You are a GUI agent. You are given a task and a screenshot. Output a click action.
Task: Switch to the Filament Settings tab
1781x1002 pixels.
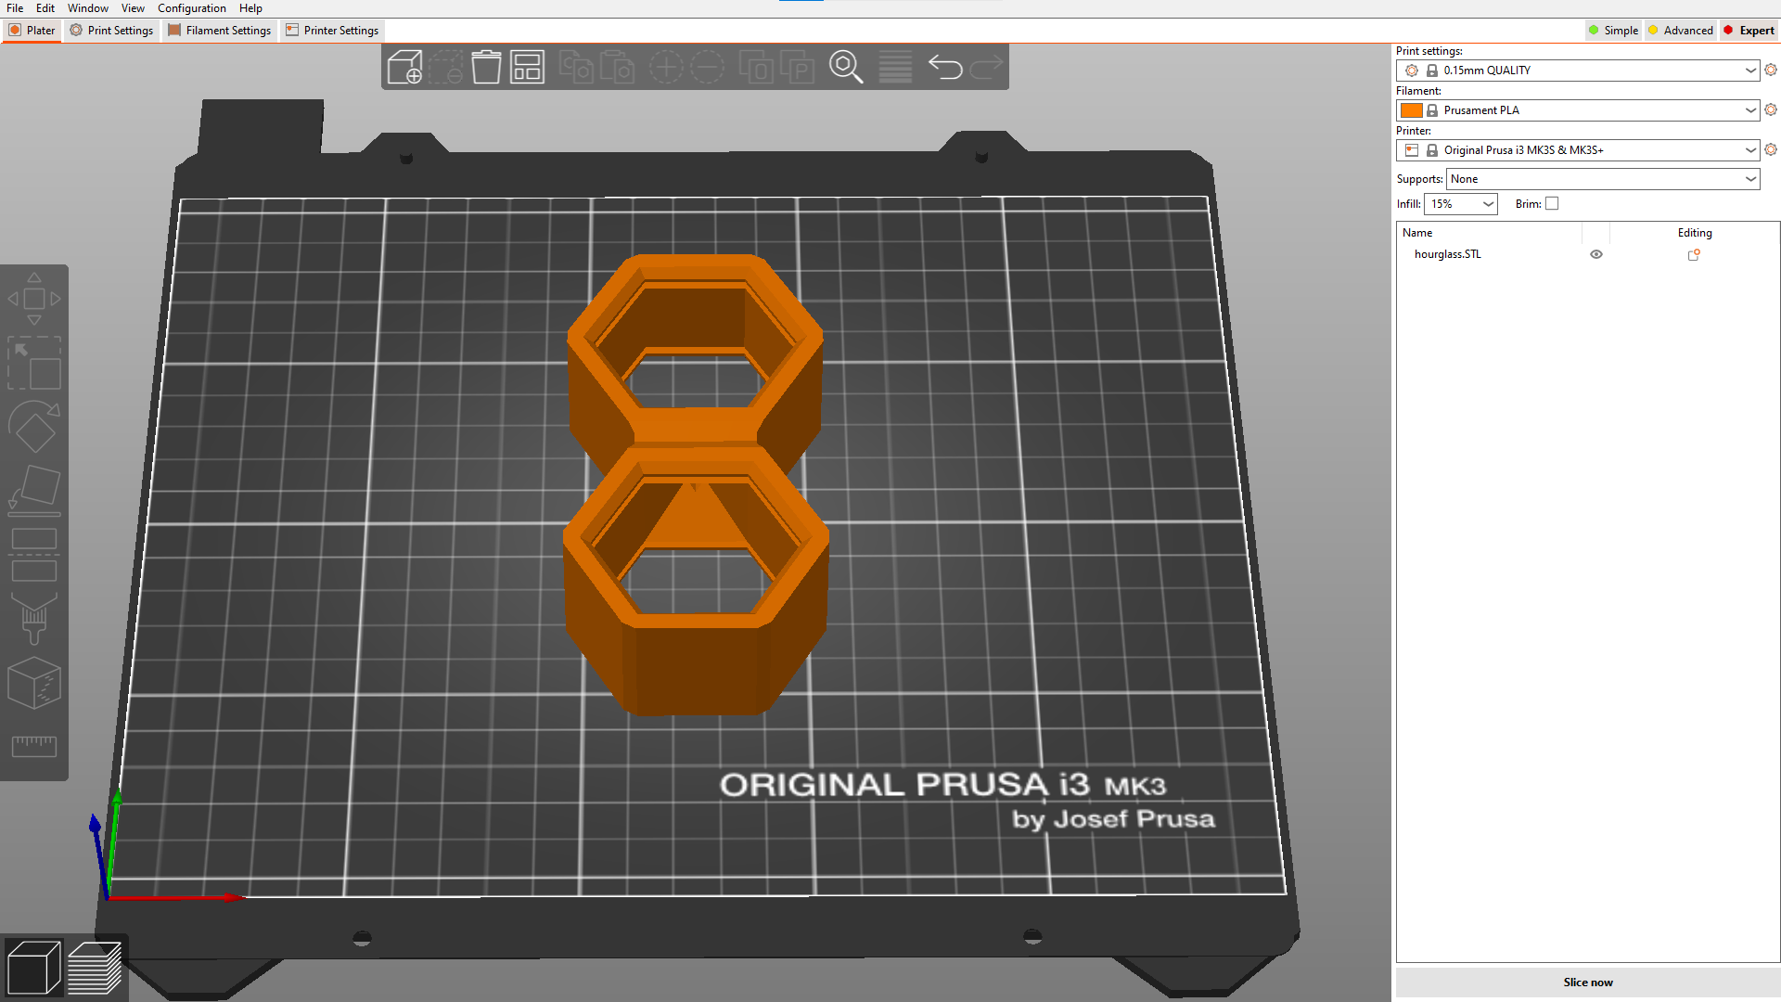[x=220, y=30]
